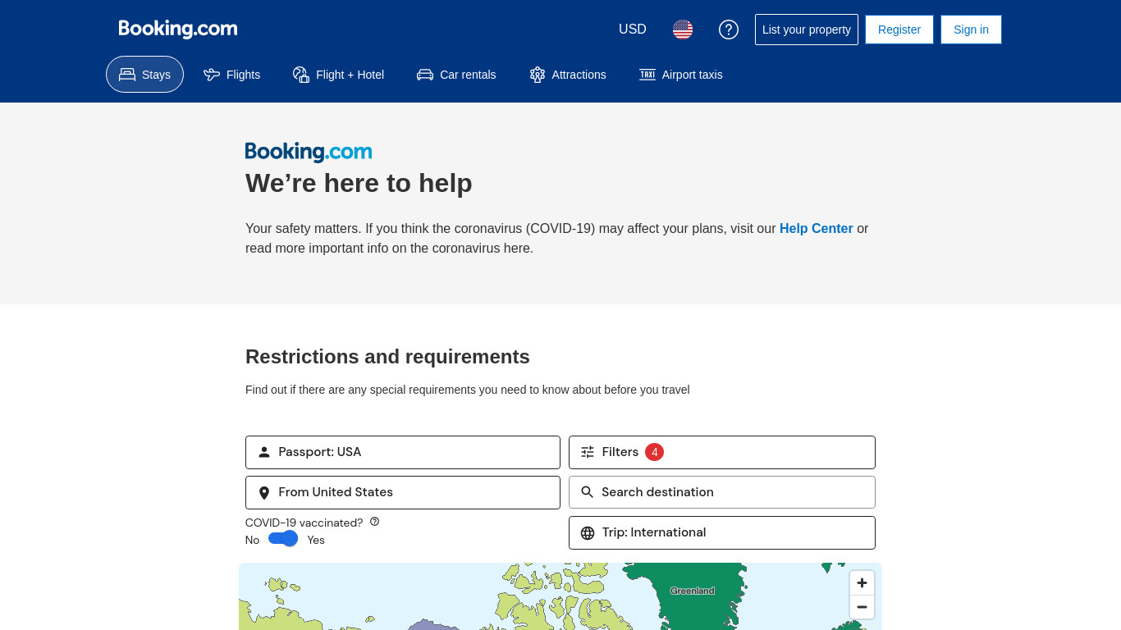Click Greenland on the map
Image resolution: width=1121 pixels, height=630 pixels.
click(x=692, y=591)
